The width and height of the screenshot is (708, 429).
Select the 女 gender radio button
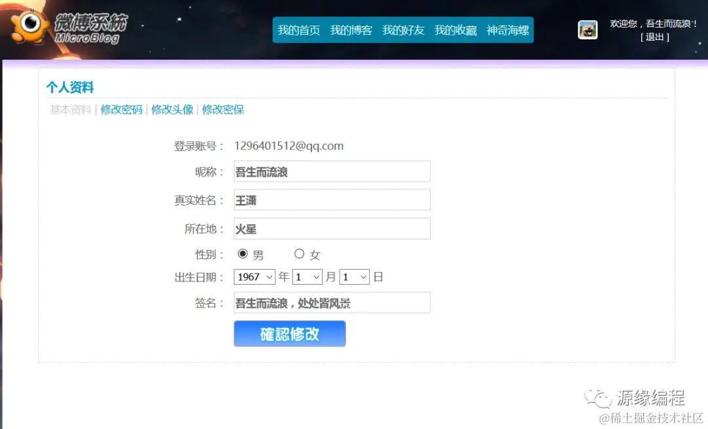[x=300, y=253]
